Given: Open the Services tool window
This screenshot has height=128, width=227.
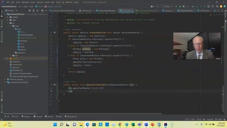Looking at the screenshot, I should (49, 116).
